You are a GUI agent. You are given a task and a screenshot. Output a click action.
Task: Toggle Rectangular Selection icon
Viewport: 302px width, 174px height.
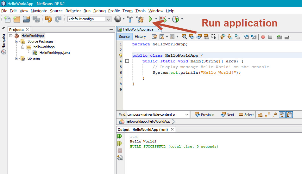tap(214, 37)
